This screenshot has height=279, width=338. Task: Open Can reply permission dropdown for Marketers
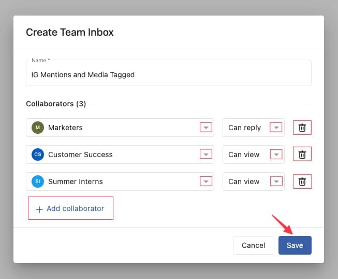click(x=276, y=128)
